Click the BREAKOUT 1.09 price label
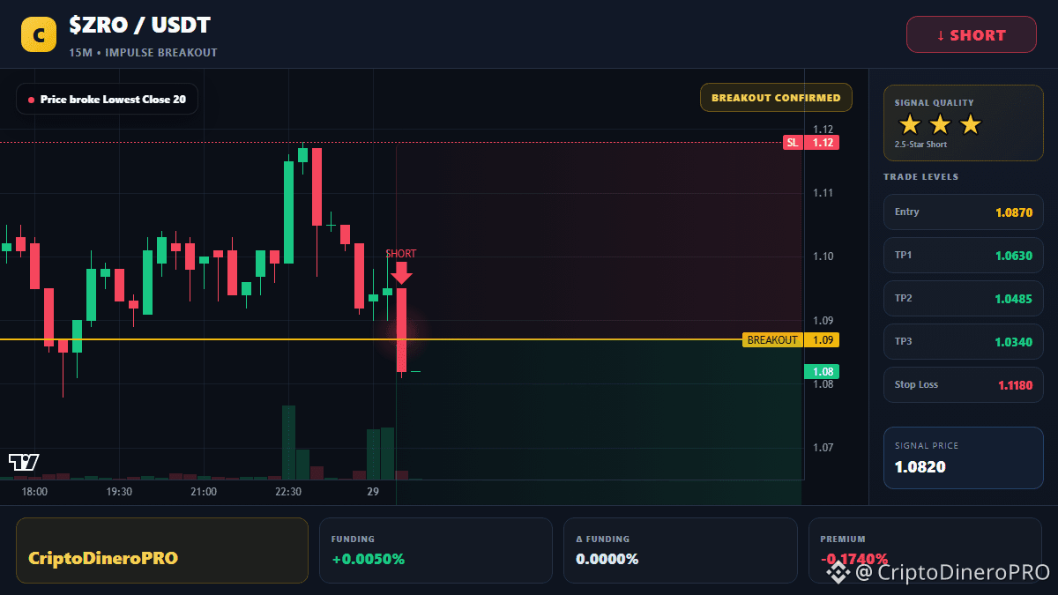The image size is (1058, 595). tap(791, 340)
